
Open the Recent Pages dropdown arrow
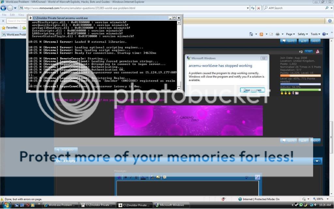15,8
